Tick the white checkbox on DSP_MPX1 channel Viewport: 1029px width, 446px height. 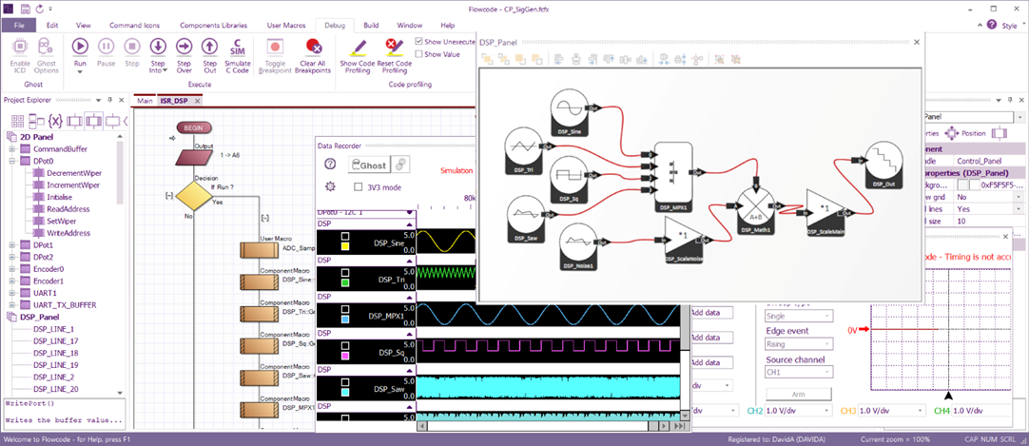[x=345, y=307]
